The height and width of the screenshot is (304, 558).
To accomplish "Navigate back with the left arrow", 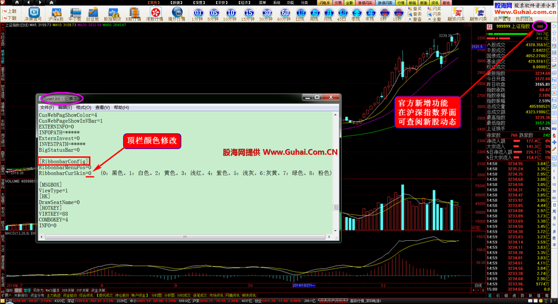I will point(29,2).
